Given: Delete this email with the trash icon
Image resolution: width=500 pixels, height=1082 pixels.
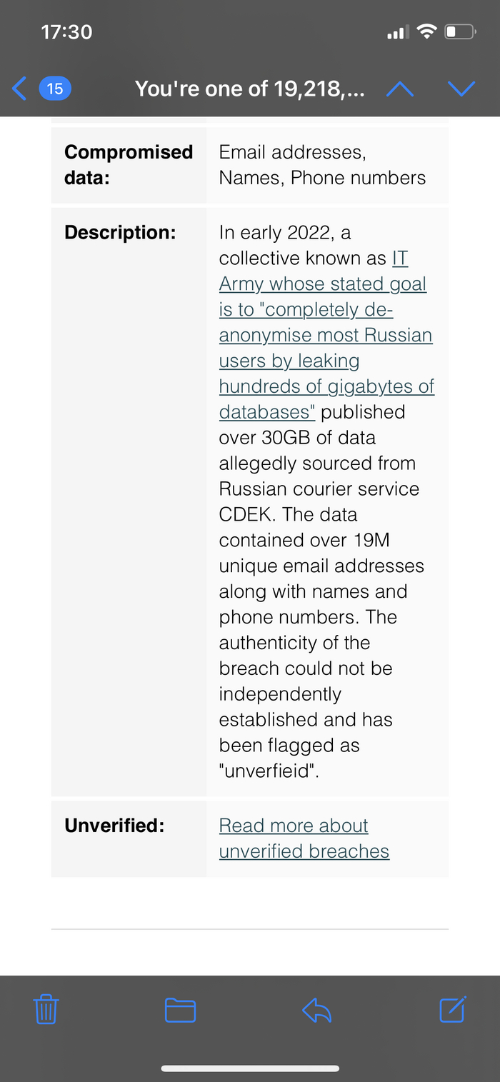Looking at the screenshot, I should tap(46, 1009).
